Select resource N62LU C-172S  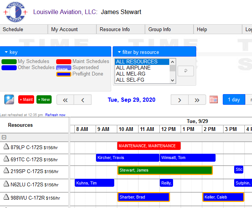tap(35, 184)
